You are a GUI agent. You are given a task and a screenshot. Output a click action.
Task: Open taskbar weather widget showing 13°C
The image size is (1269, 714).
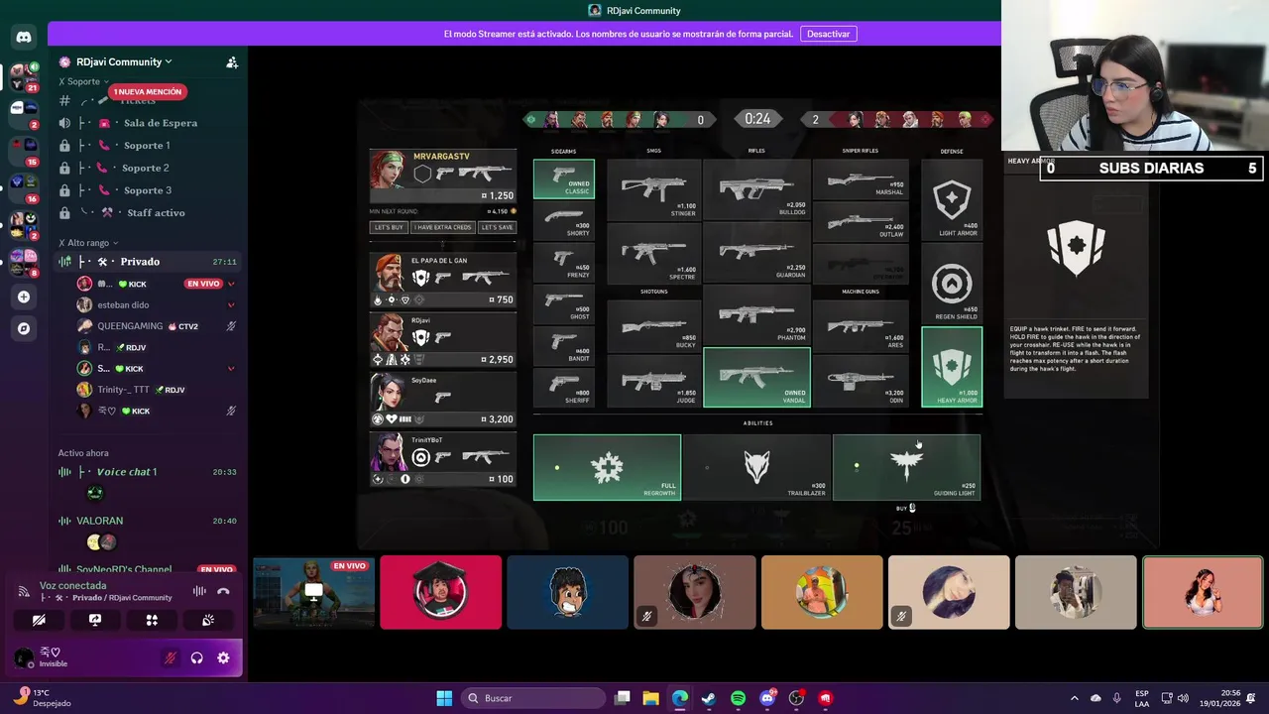tap(43, 698)
